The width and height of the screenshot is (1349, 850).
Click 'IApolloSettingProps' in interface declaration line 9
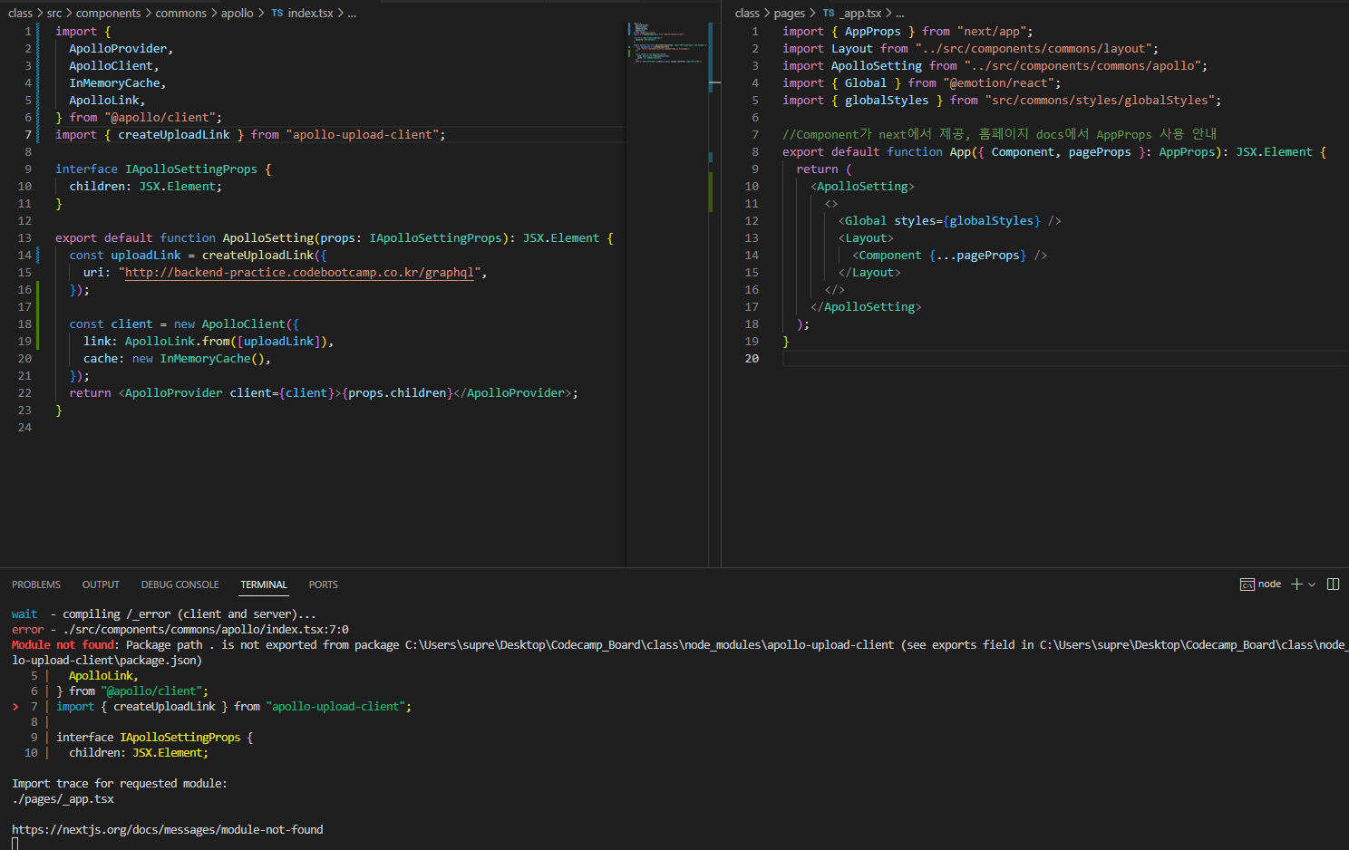191,169
